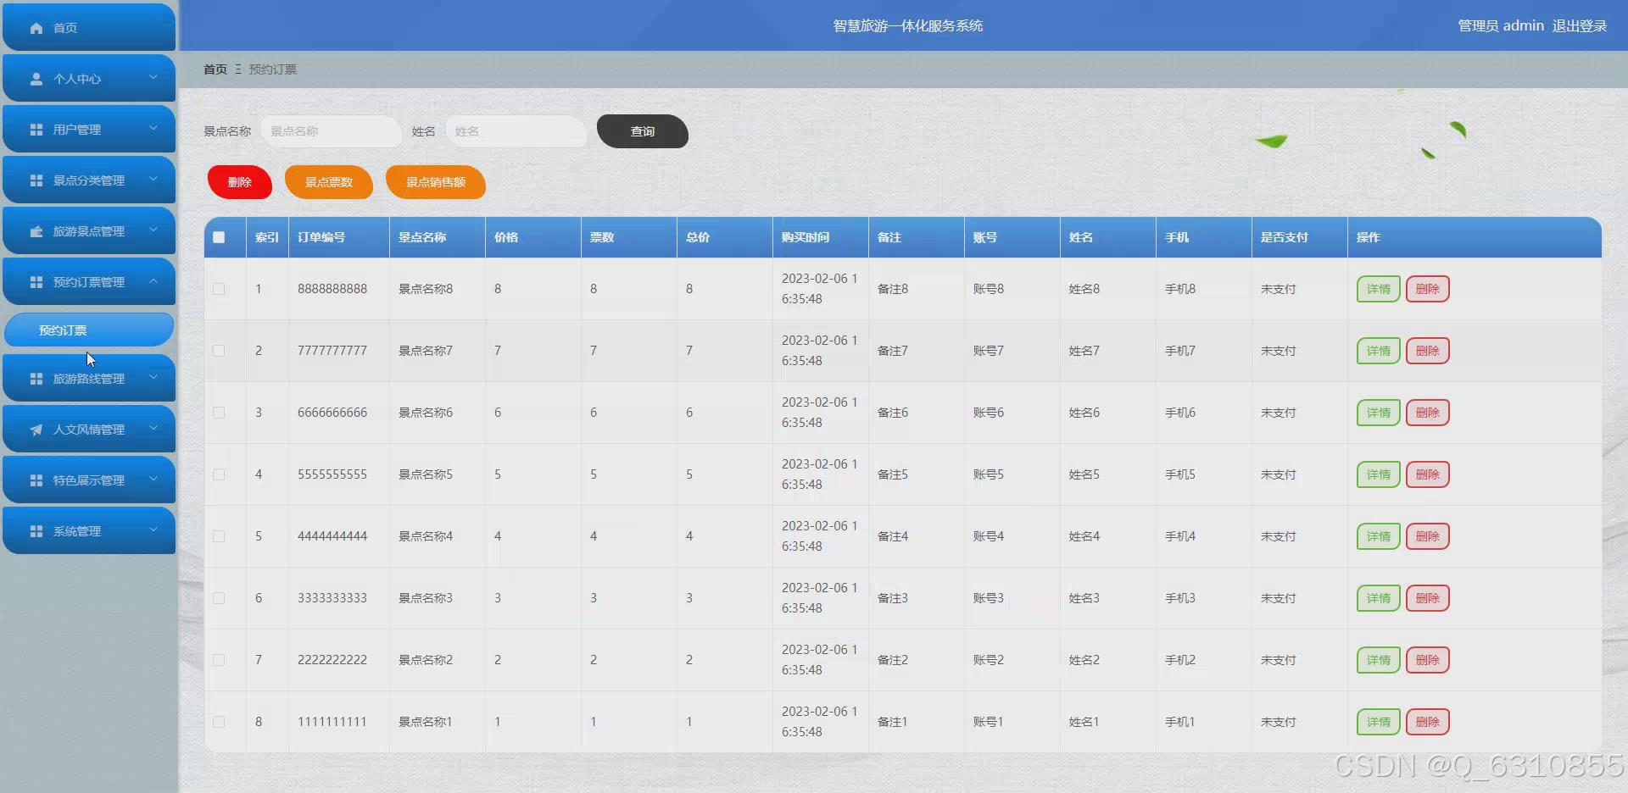The image size is (1628, 793).
Task: View 详情 for order 4444444444
Action: 1379,536
